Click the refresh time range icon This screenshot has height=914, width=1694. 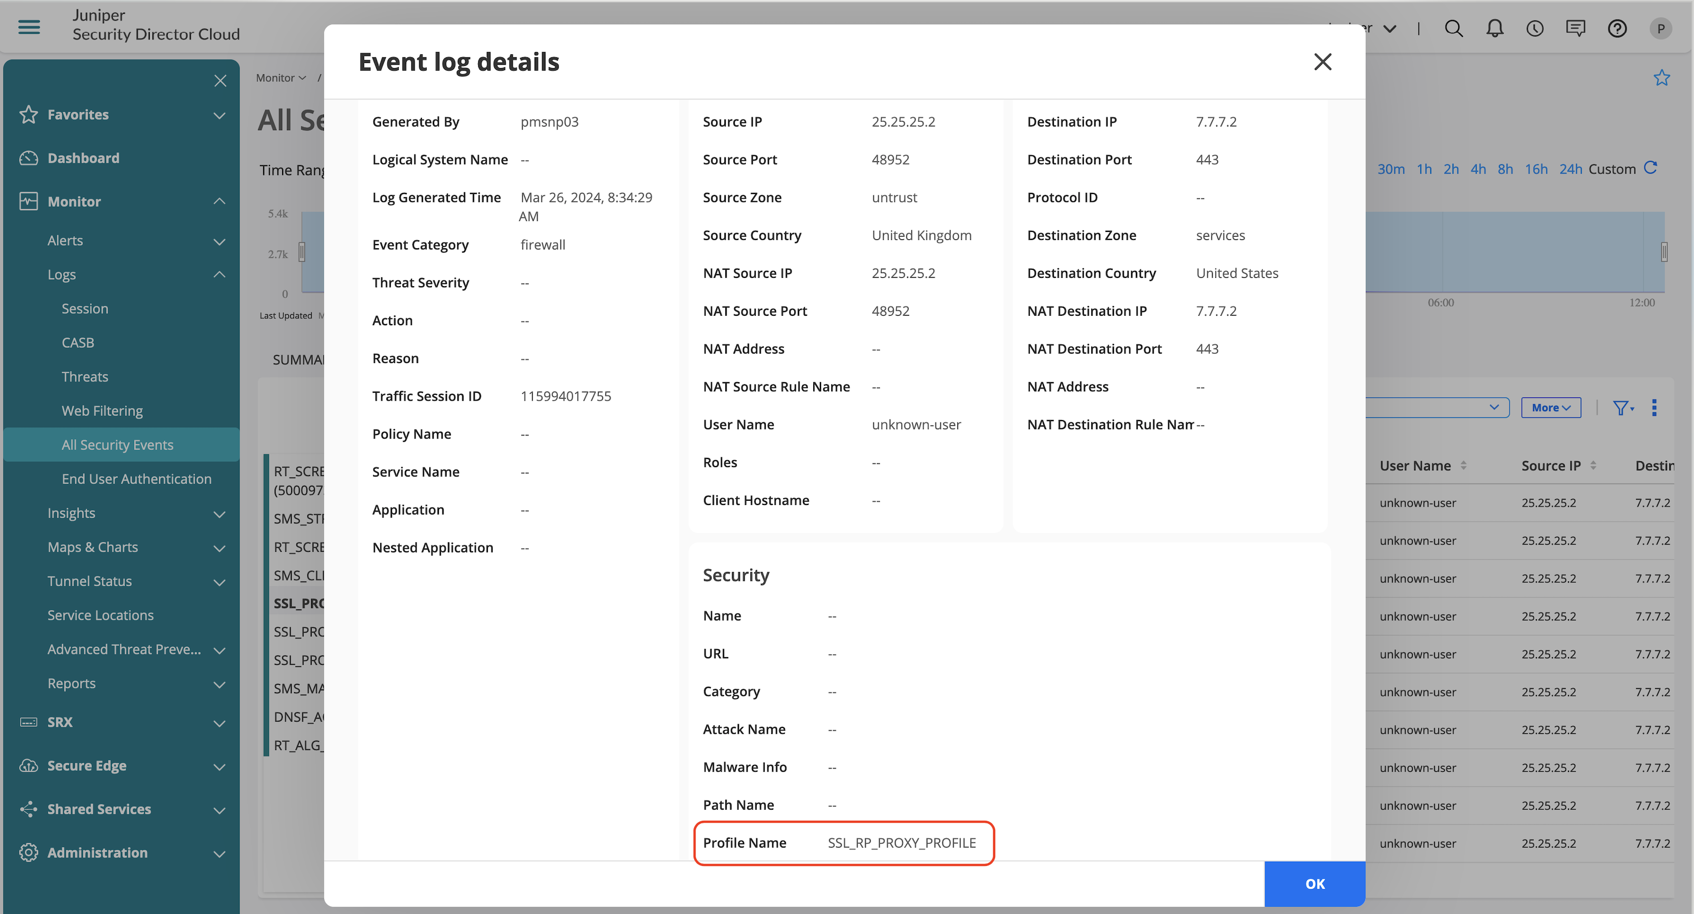pos(1651,168)
